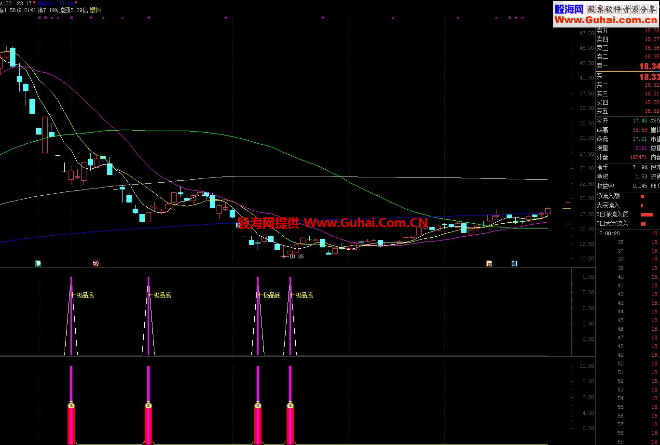Click the 5日净流入额 red bar
The image size is (660, 445).
(646, 215)
